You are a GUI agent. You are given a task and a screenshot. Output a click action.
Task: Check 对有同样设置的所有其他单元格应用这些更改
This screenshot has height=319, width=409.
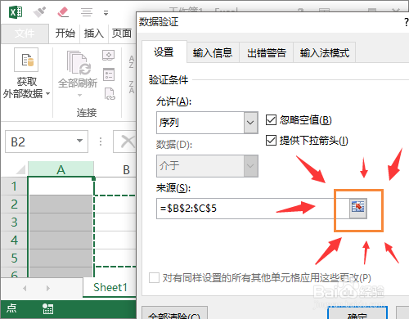click(154, 278)
